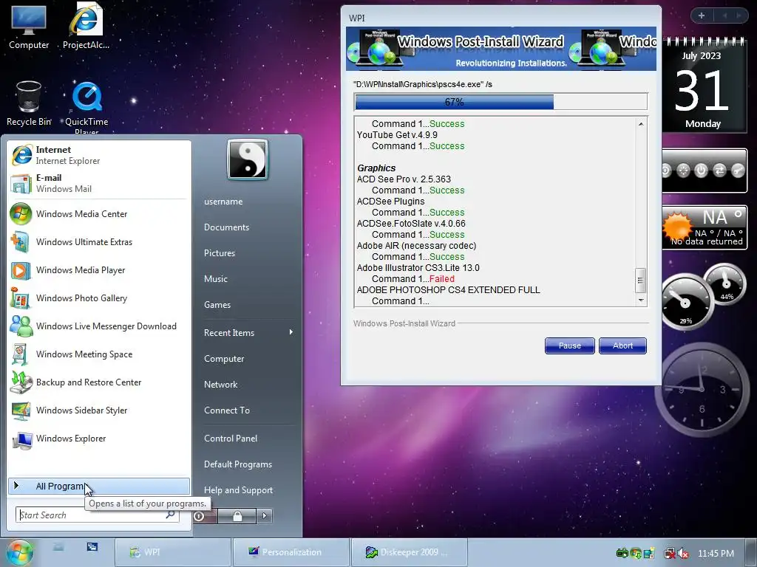The width and height of the screenshot is (757, 567).
Task: Click the July 31 calendar gadget
Action: click(x=704, y=84)
